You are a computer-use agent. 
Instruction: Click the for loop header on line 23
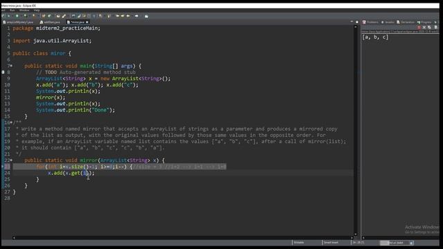point(84,167)
